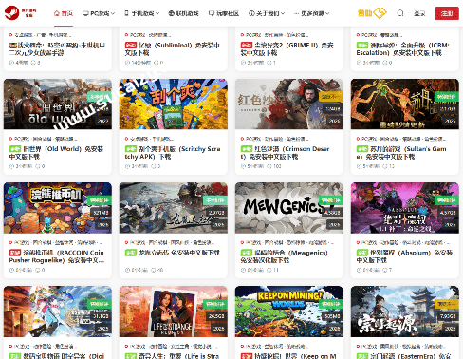
Task: Open the 联机游戏 menu item
Action: pos(183,13)
